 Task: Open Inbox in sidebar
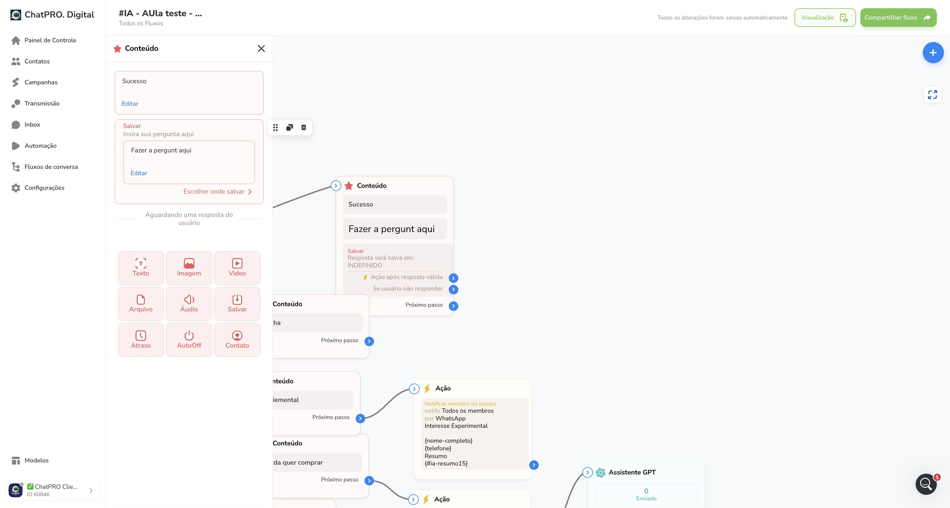tap(32, 124)
